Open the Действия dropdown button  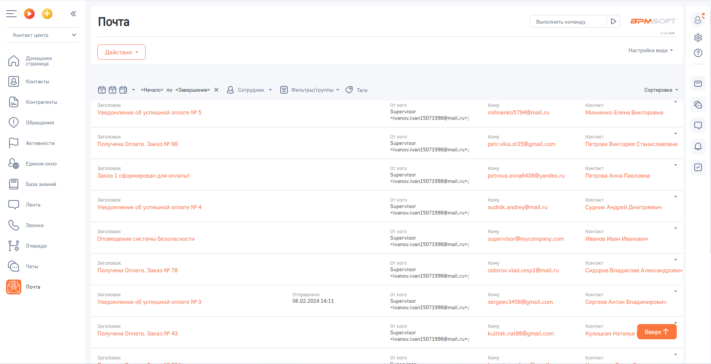tap(121, 52)
